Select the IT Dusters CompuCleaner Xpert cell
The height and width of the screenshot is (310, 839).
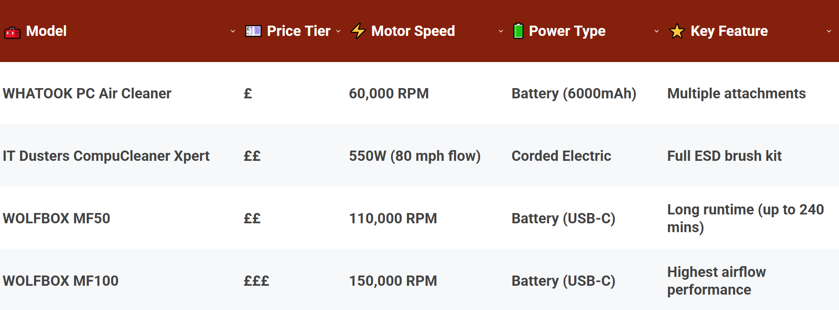point(106,156)
